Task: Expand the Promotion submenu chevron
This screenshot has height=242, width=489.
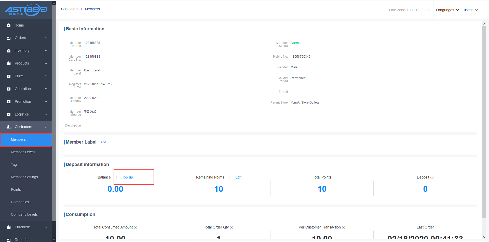Action: pyautogui.click(x=46, y=101)
